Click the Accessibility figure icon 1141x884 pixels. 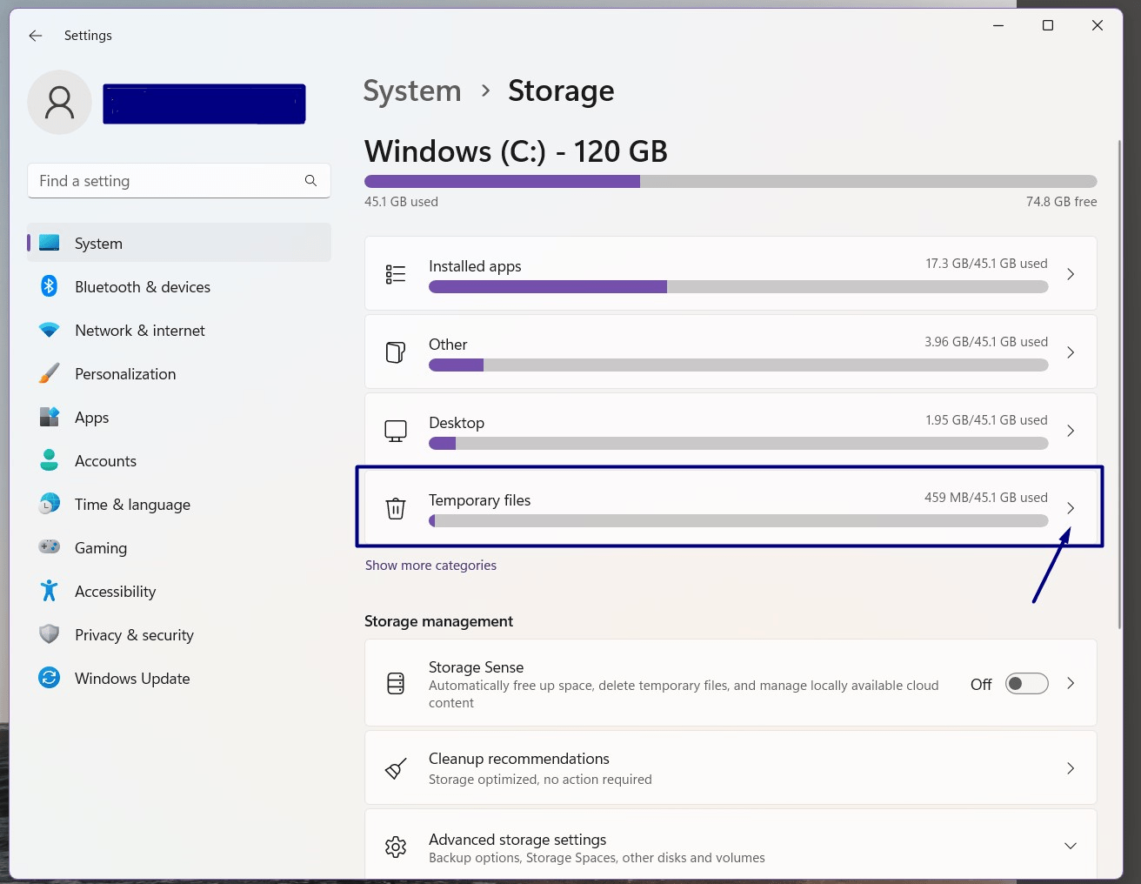pyautogui.click(x=50, y=591)
